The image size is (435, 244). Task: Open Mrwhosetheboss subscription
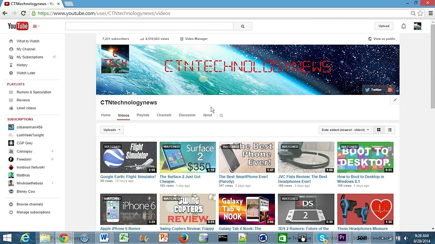(x=30, y=183)
